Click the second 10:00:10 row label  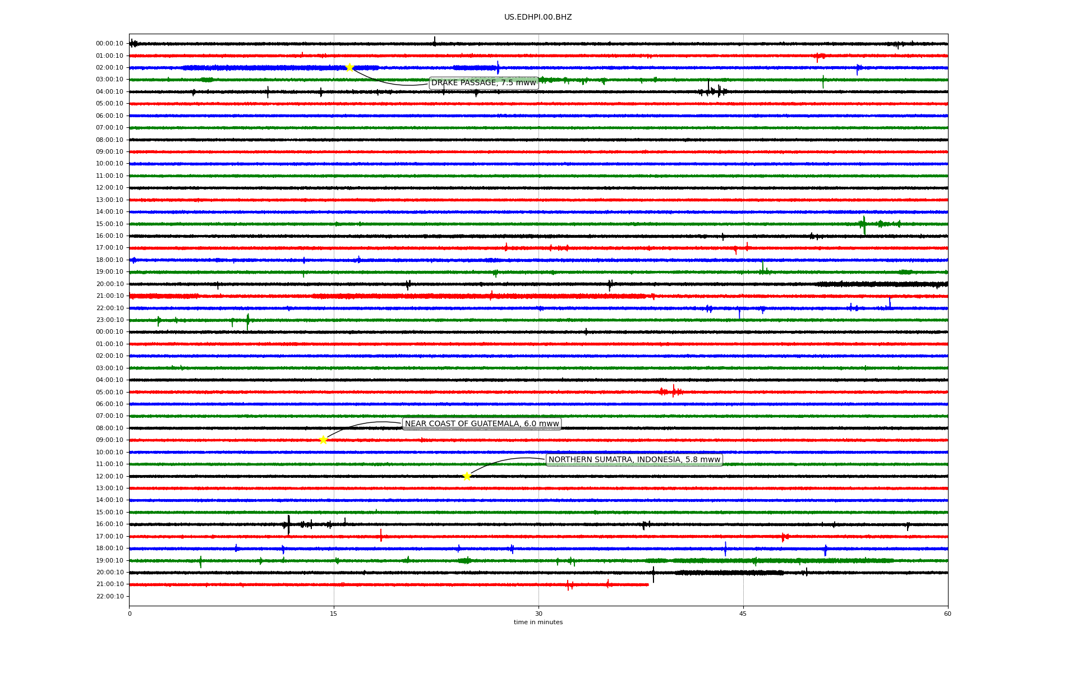[109, 453]
